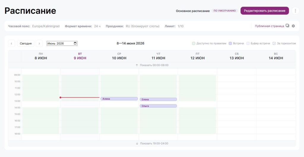Click the up arrow by Показать 00:00–08:00
This screenshot has height=157, width=304.
137,65
